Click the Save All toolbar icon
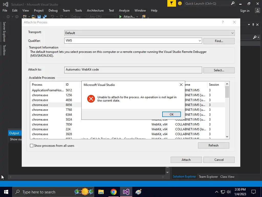262x197 pixels. pos(45,17)
